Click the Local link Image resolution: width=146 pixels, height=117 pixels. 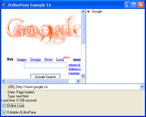(60, 59)
